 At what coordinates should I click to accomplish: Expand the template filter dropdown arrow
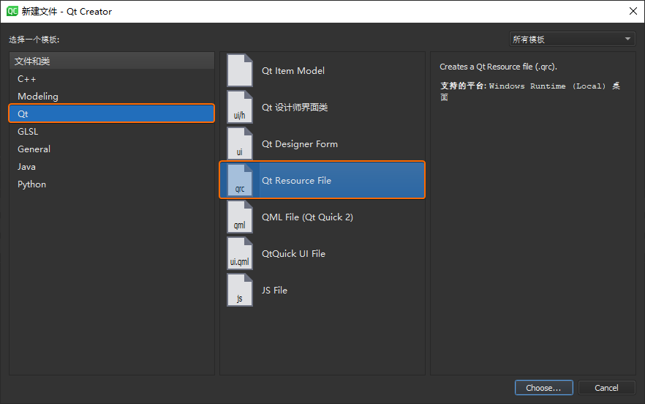point(627,39)
